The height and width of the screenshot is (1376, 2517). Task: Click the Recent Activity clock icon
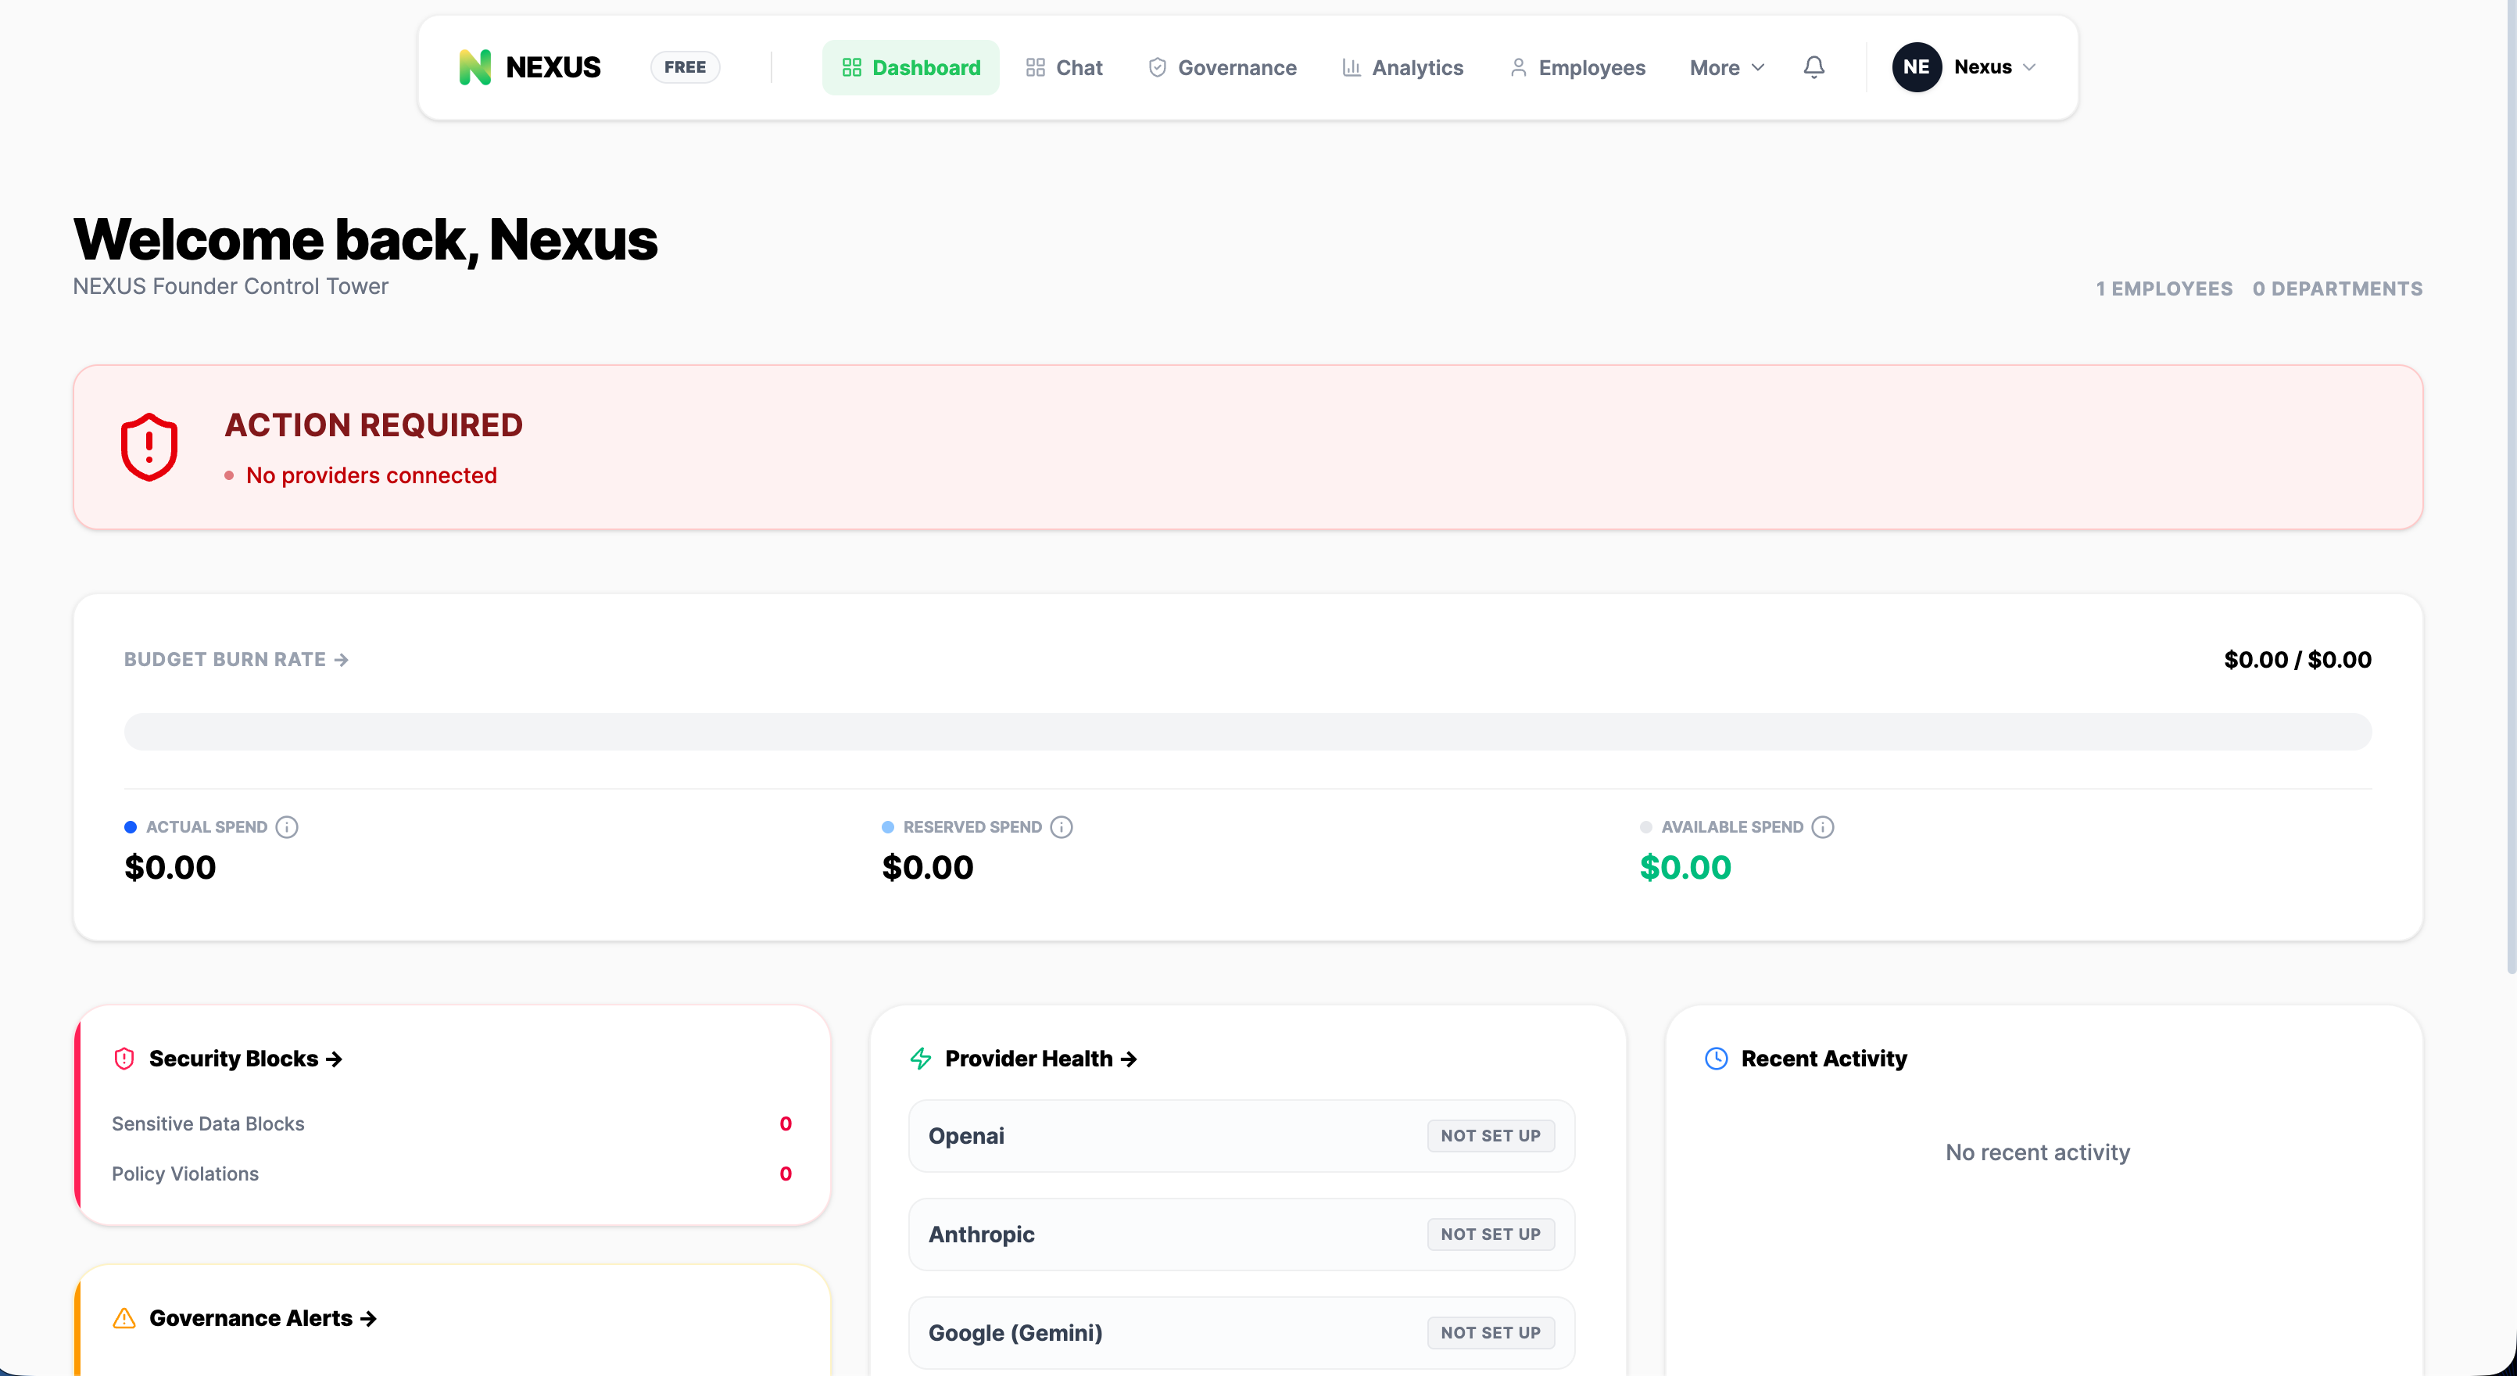[x=1716, y=1059]
